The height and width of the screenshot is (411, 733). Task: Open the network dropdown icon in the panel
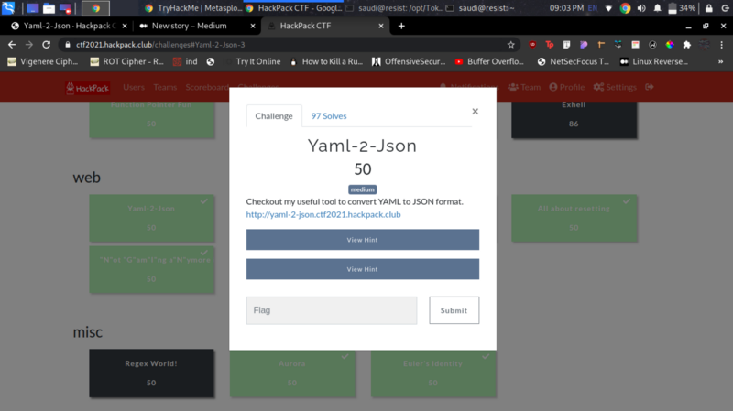pos(608,8)
